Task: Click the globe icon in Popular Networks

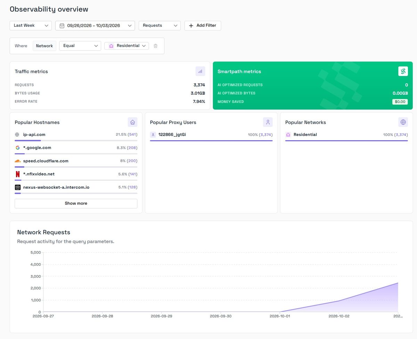Action: point(403,122)
